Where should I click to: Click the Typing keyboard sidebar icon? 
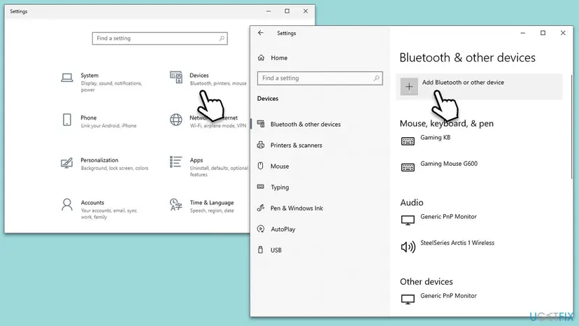click(x=261, y=187)
